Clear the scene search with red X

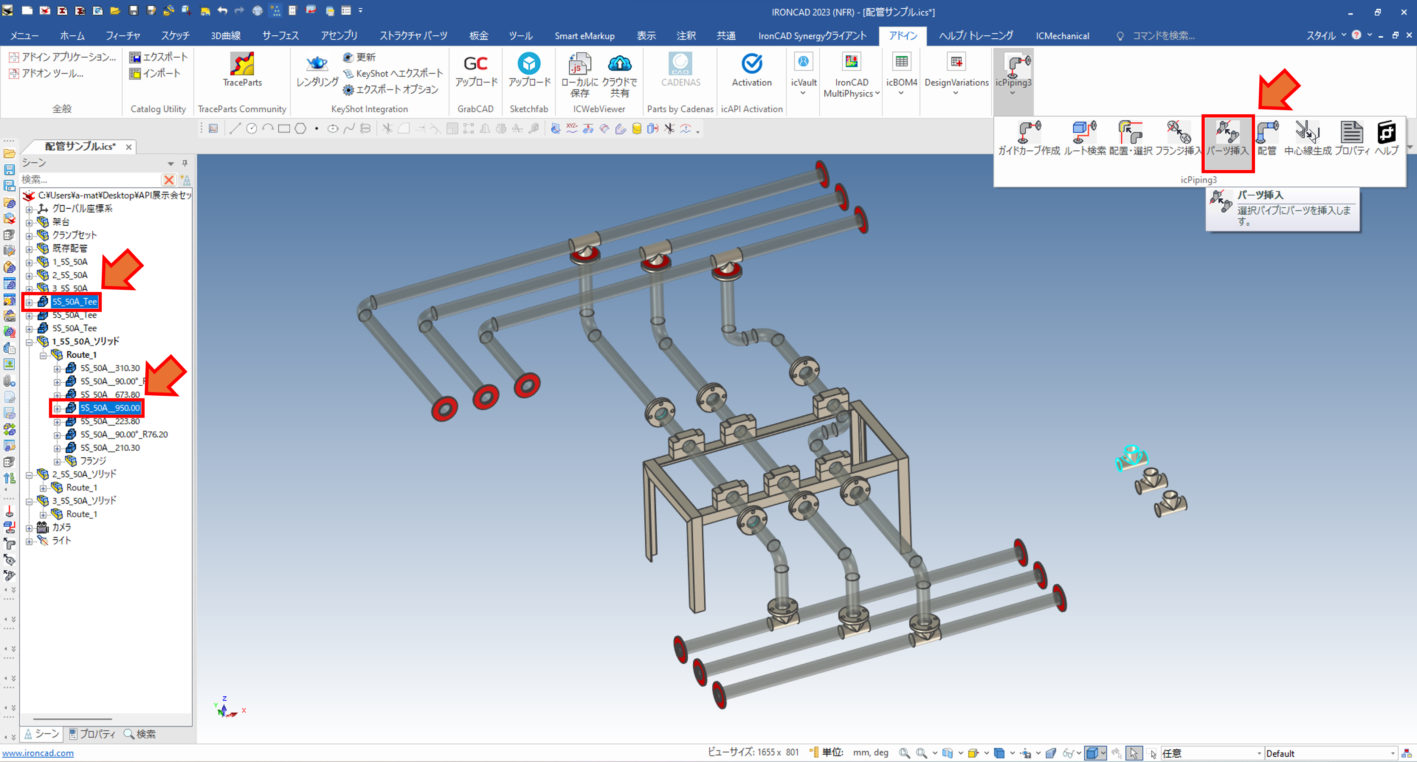pyautogui.click(x=169, y=180)
